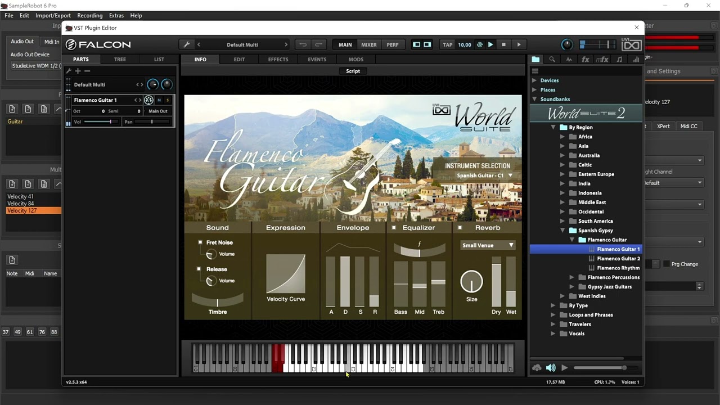
Task: Toggle the speaker auto-preview icon
Action: click(x=551, y=368)
